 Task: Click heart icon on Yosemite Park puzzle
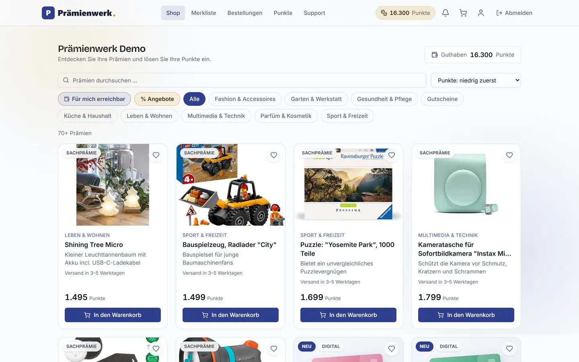pos(392,155)
